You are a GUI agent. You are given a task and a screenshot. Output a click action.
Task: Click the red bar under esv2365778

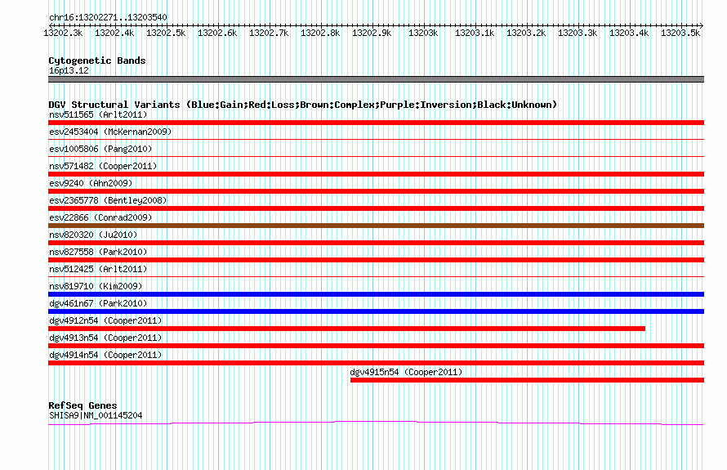point(376,208)
